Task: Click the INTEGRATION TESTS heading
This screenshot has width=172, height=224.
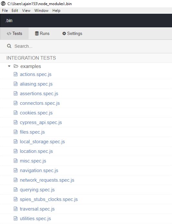Action: pyautogui.click(x=31, y=58)
